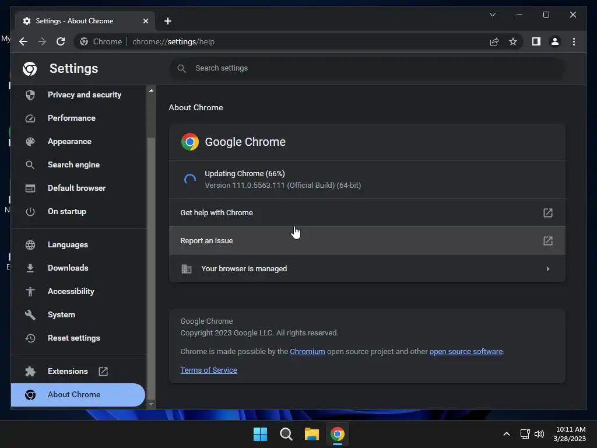Click the Appearance palette icon
Viewport: 597px width, 448px height.
(30, 142)
